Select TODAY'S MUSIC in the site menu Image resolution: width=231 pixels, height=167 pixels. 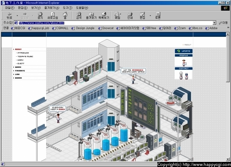tap(25, 57)
